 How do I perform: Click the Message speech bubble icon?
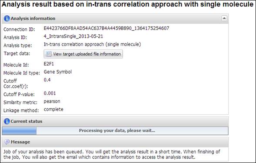tap(7, 142)
